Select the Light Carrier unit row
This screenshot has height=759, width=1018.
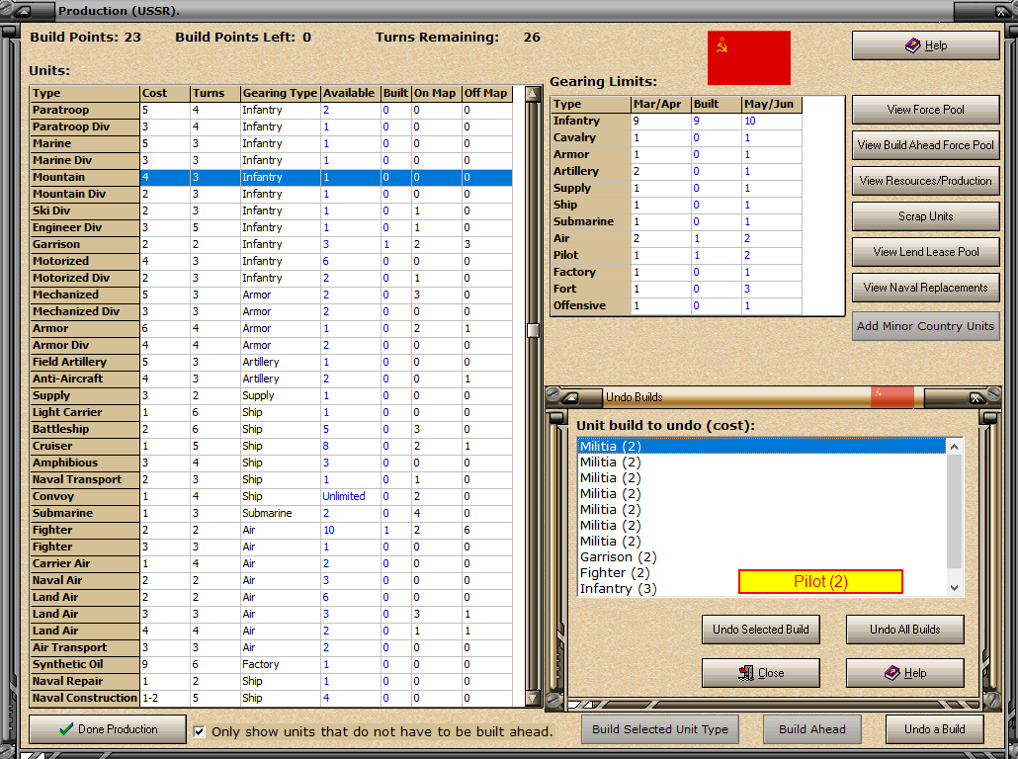(x=272, y=412)
